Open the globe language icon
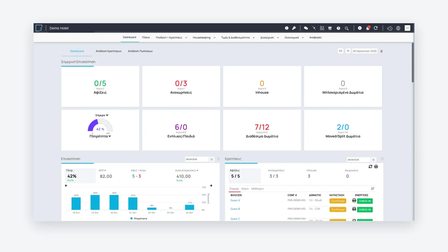Viewport: 448px width, 252px height. pyautogui.click(x=398, y=28)
